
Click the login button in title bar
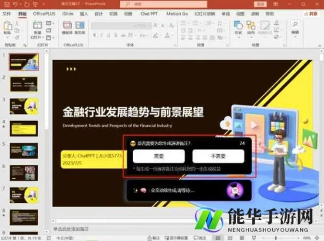click(x=260, y=4)
